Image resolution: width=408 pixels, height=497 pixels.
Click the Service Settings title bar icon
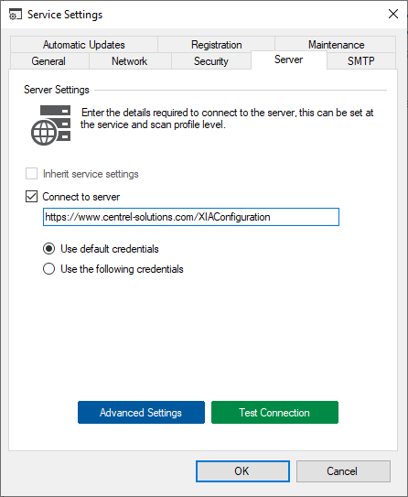16,15
